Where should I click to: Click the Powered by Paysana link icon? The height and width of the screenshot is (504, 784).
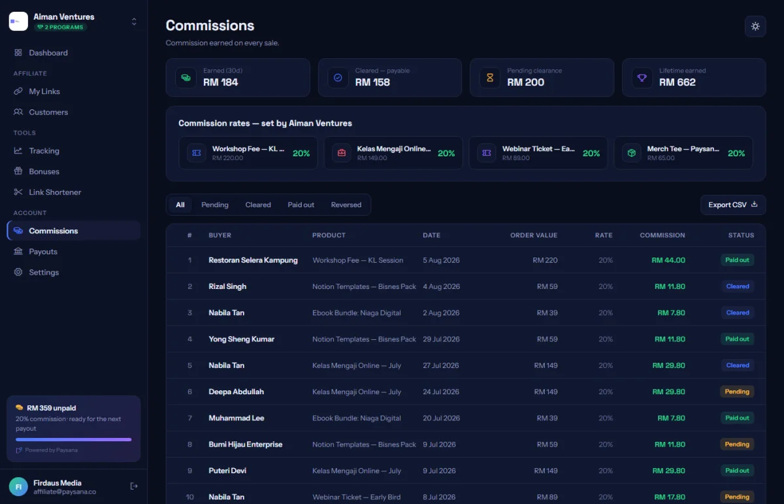point(19,450)
